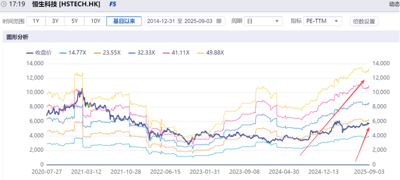Hide the 49.88X legend series
The width and height of the screenshot is (400, 180).
point(211,53)
